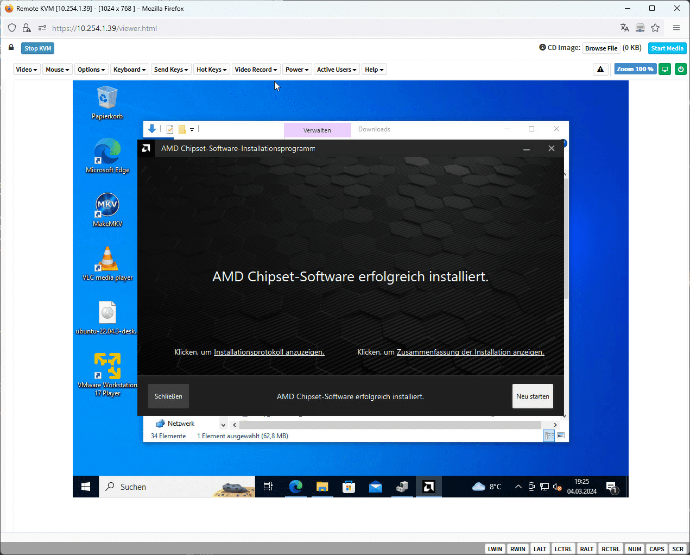Open File Explorer from the taskbar
Image resolution: width=690 pixels, height=555 pixels.
pyautogui.click(x=322, y=487)
